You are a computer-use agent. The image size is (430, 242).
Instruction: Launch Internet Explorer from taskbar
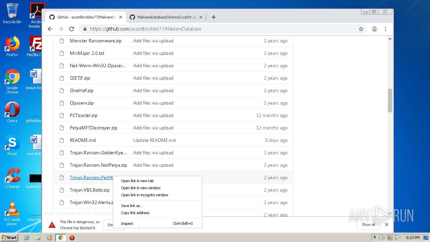click(27, 238)
